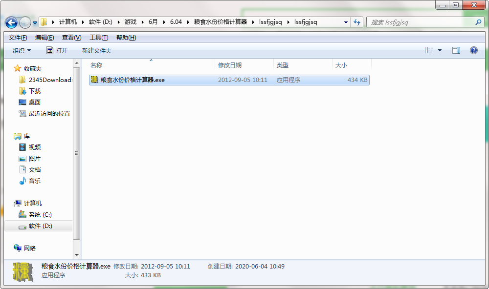Open 系统 (C:) drive
The height and width of the screenshot is (289, 489).
click(35, 215)
